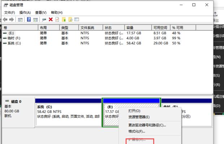
Task: Sort by 状态 column header
Action: pos(114,28)
